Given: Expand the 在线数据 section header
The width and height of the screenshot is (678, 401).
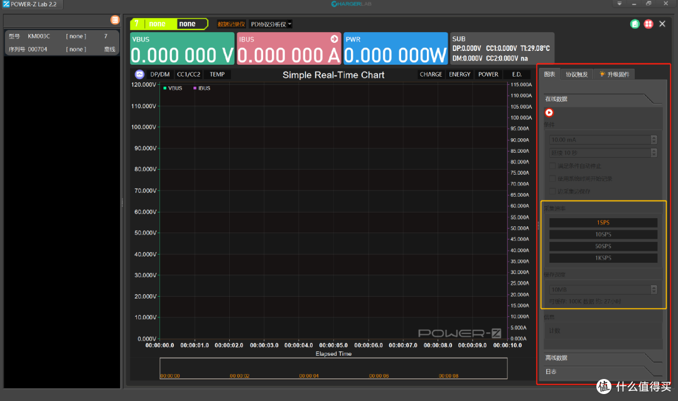Looking at the screenshot, I should point(603,99).
